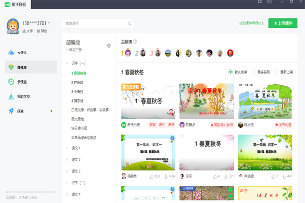The width and height of the screenshot is (305, 203).
Task: Click the 上传课件 upload button
Action: click(283, 23)
